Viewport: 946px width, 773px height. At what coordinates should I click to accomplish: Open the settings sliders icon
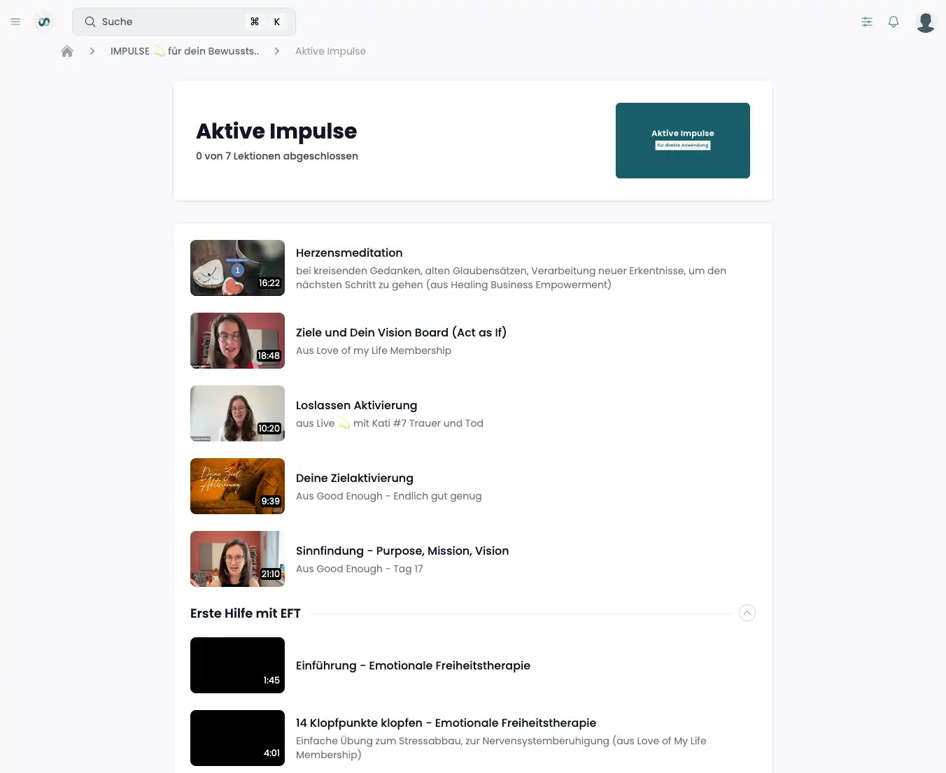[867, 22]
